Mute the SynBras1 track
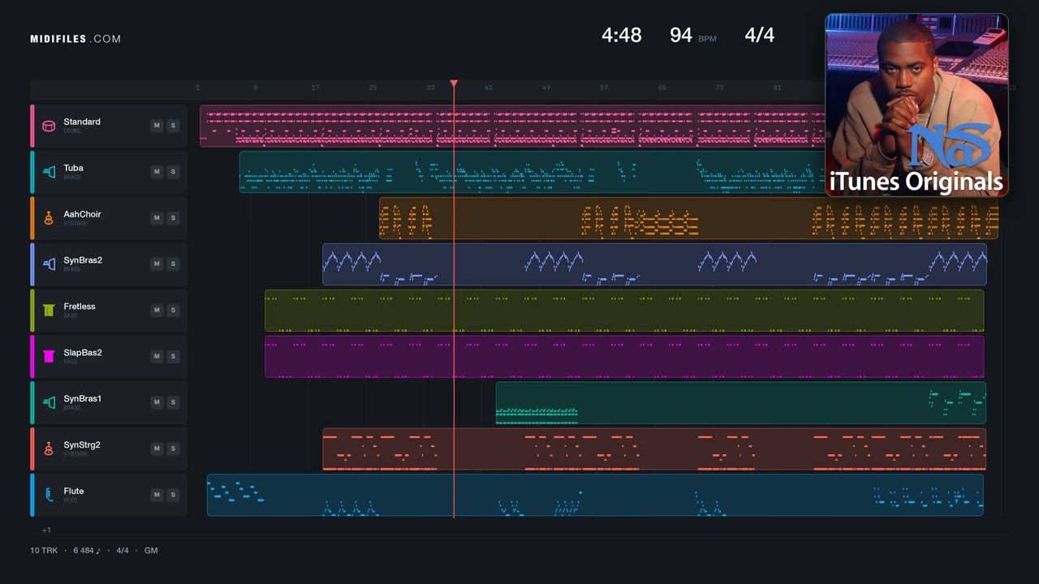 [157, 403]
